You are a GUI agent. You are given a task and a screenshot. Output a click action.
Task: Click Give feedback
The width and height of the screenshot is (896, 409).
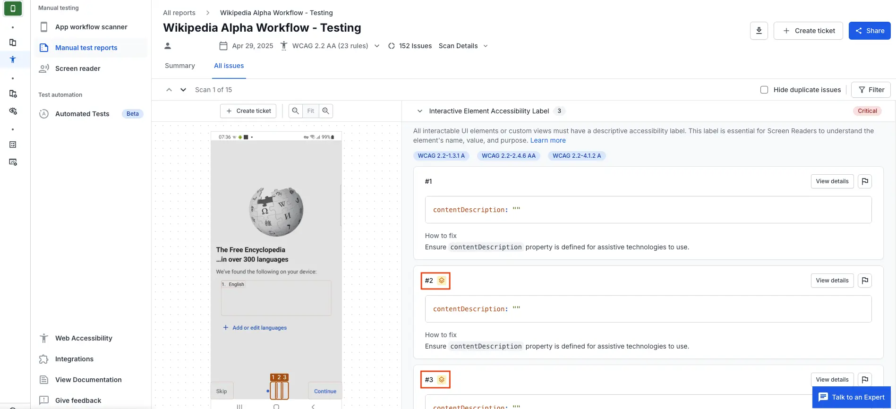[78, 400]
